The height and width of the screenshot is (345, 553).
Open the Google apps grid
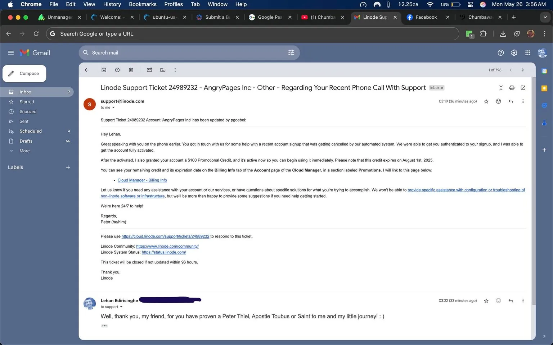528,52
